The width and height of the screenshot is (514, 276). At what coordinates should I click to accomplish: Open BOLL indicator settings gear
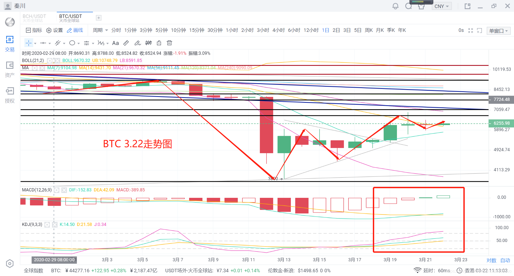[50, 61]
